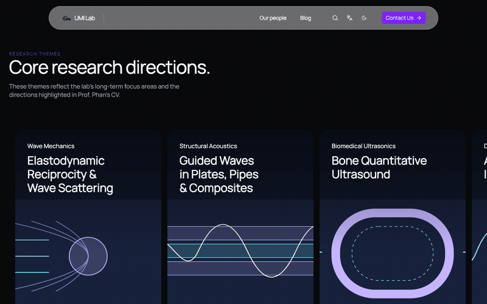Open Elastodynamic Reciprocity & Wave Scattering card title
Screen dimensions: 487x304
[70, 174]
